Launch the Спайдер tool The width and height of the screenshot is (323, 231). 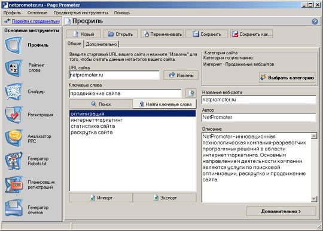pyautogui.click(x=25, y=92)
